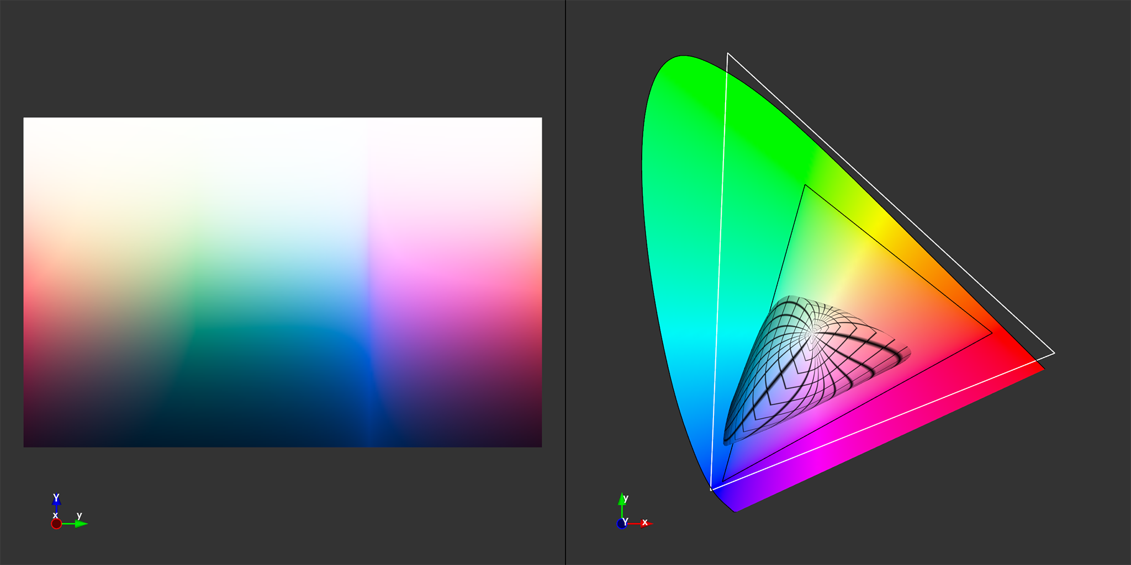Click the rightmost vertex of the white triangle
The height and width of the screenshot is (565, 1131).
1054,353
